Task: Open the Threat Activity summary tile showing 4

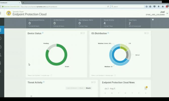Action: 113,23
